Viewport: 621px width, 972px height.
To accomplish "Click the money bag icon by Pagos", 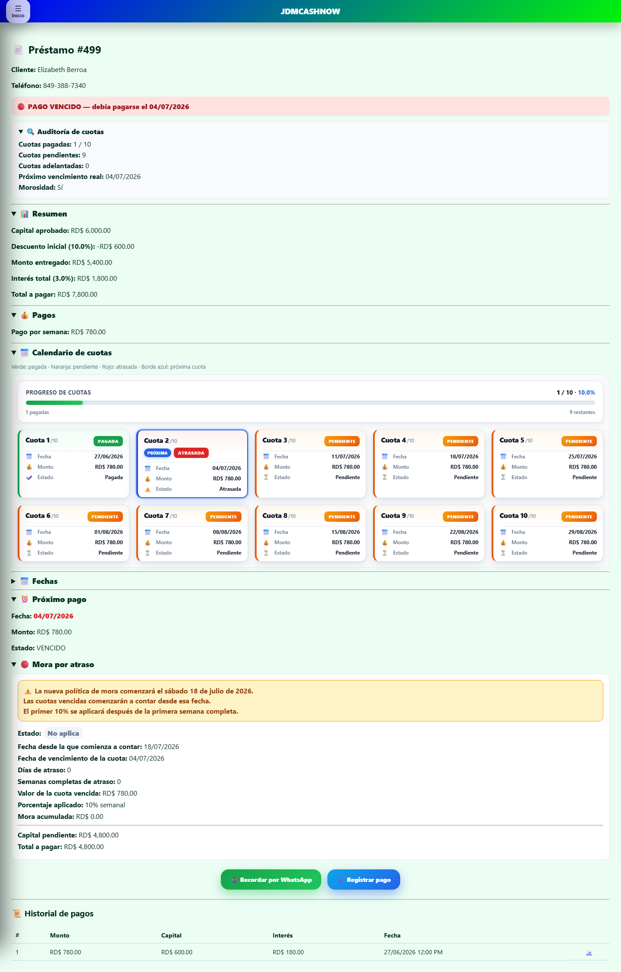I will [x=25, y=315].
